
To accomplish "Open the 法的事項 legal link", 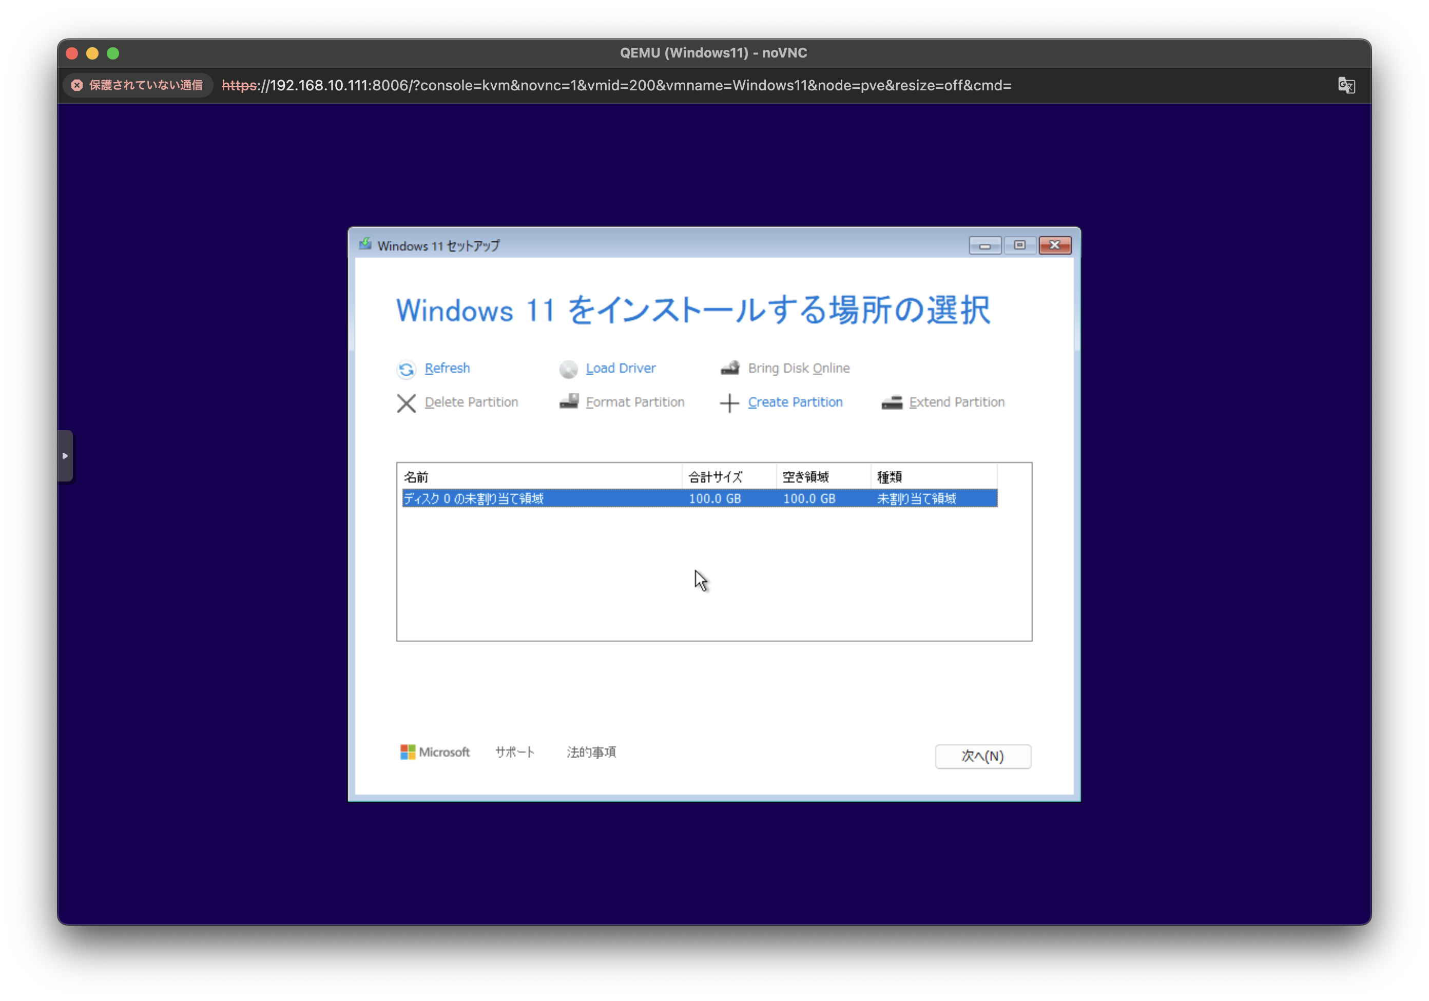I will (x=591, y=752).
